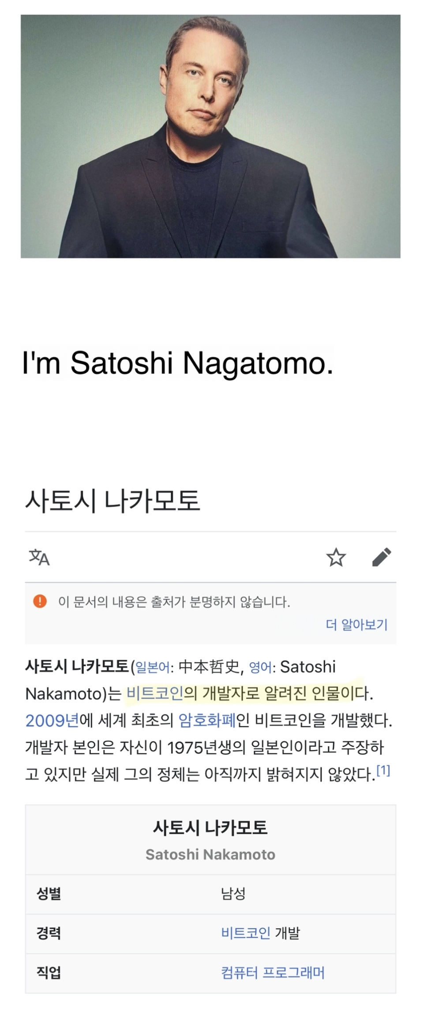
Task: Click the 직업 row label
Action: click(x=49, y=973)
